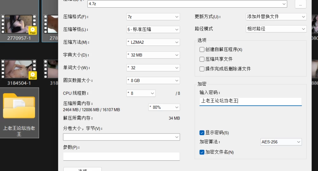Uncheck the 显示密码 checkbox
318x171 pixels.
click(202, 133)
